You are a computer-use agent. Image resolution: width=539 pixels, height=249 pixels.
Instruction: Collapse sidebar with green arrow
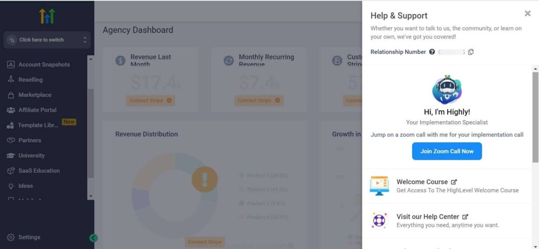[94, 238]
